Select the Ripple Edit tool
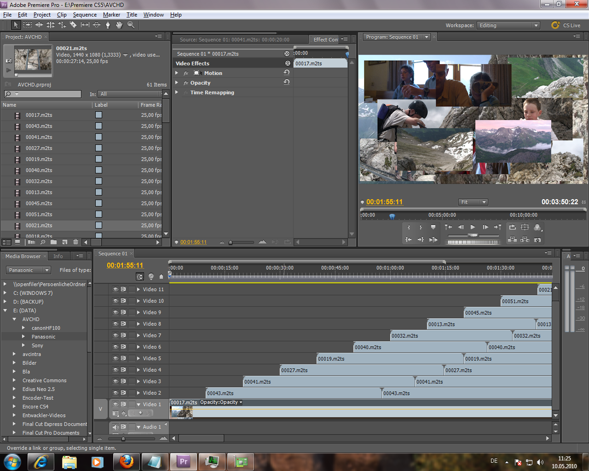Screen dimensions: 589x471 39,25
